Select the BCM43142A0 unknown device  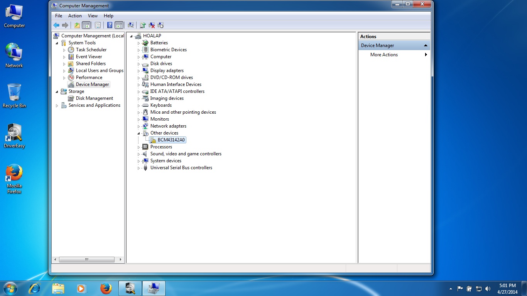(x=171, y=140)
